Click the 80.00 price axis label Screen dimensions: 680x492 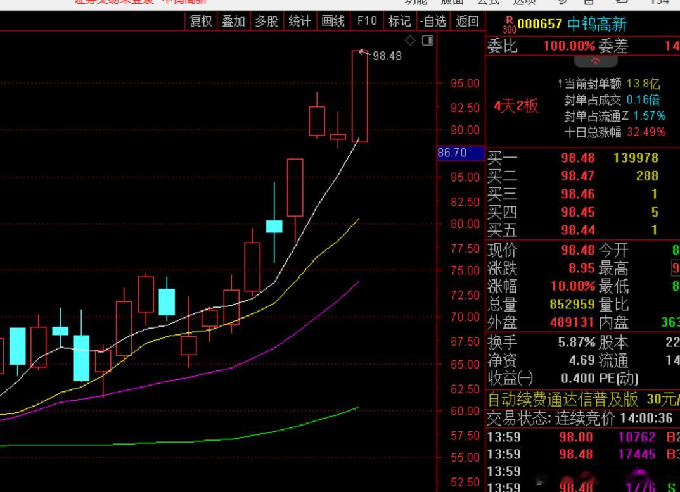click(x=465, y=224)
